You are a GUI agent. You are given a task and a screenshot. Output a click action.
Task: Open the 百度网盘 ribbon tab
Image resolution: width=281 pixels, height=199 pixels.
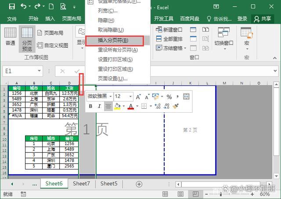(x=190, y=18)
